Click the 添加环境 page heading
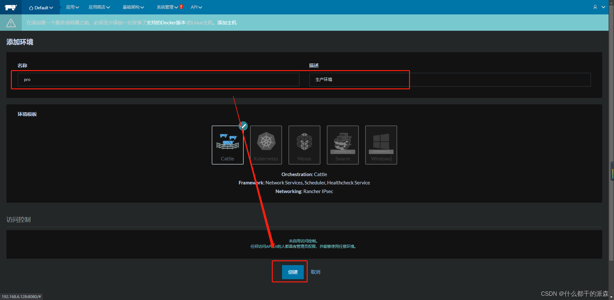Screen dimensions: 614x300 click(x=20, y=42)
